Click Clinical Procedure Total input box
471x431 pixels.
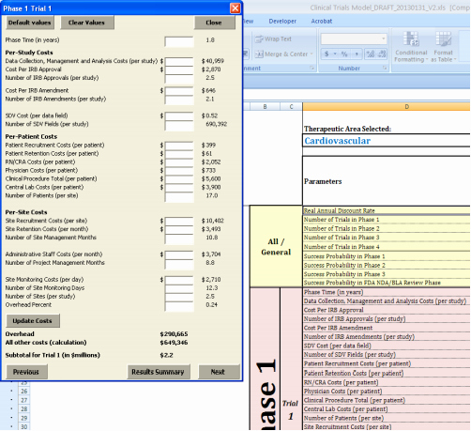coord(179,179)
